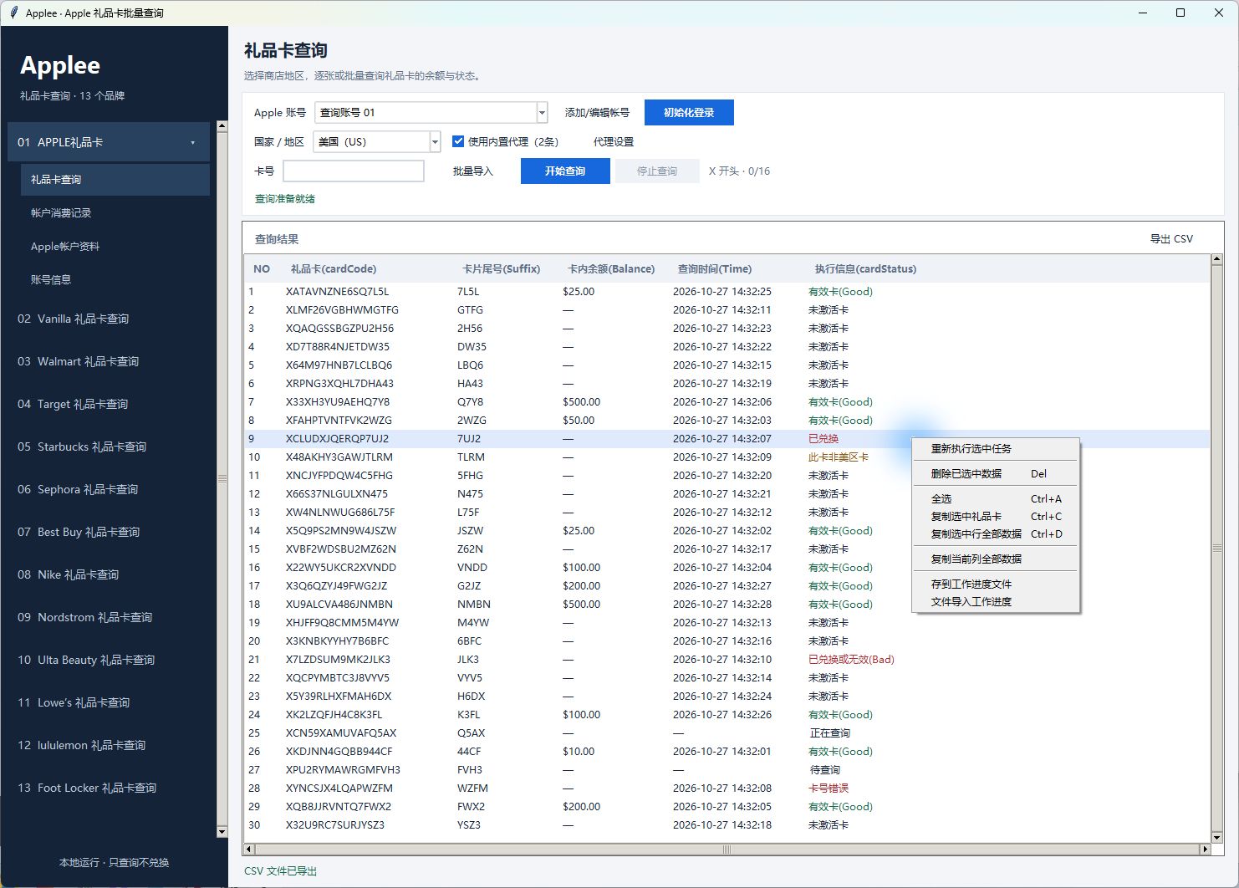The height and width of the screenshot is (888, 1239).
Task: Expand the Apple 账号 dropdown
Action: [x=542, y=113]
